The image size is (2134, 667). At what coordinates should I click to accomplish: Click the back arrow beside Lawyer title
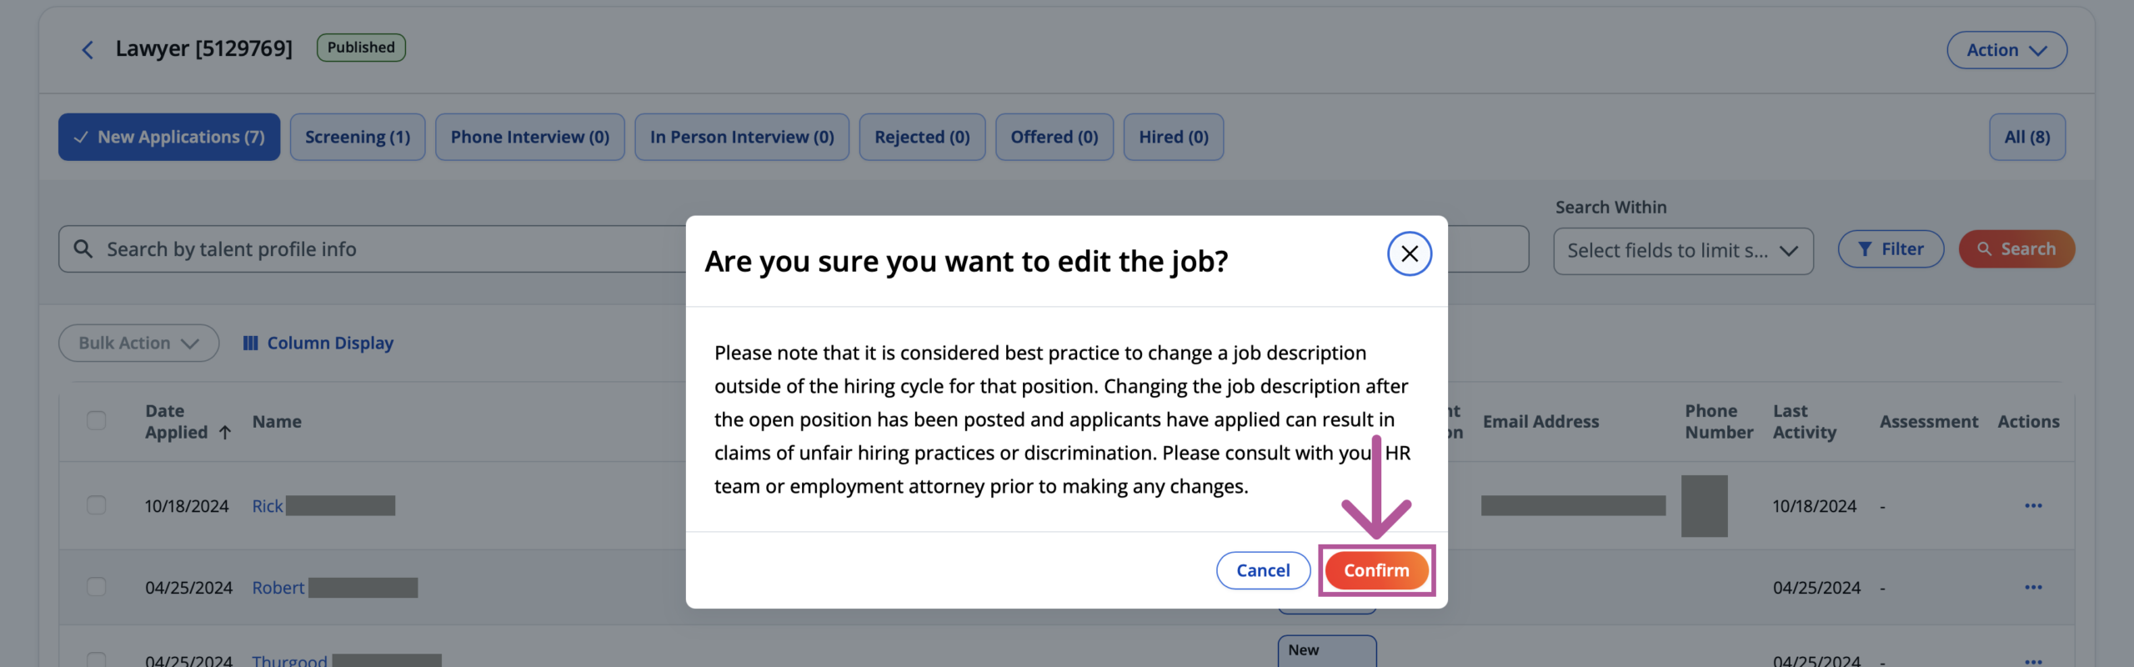pos(88,50)
